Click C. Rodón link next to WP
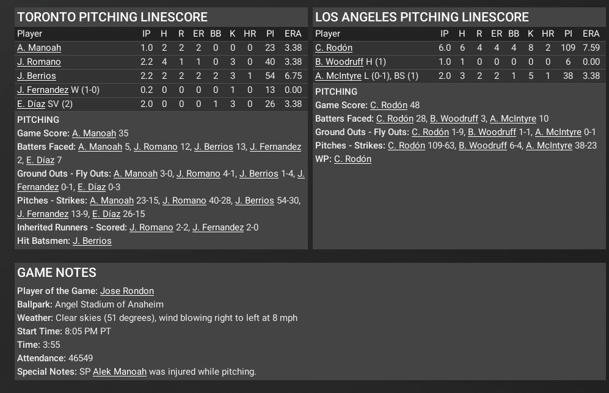The width and height of the screenshot is (609, 393). pos(352,159)
